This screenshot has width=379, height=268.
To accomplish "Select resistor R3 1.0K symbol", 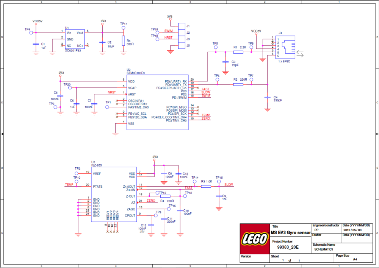I will pos(206,186).
